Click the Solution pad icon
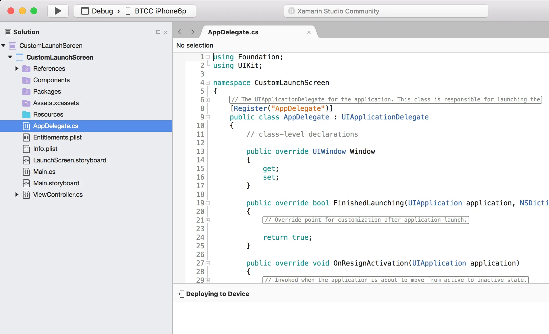549x334 pixels. [x=8, y=32]
